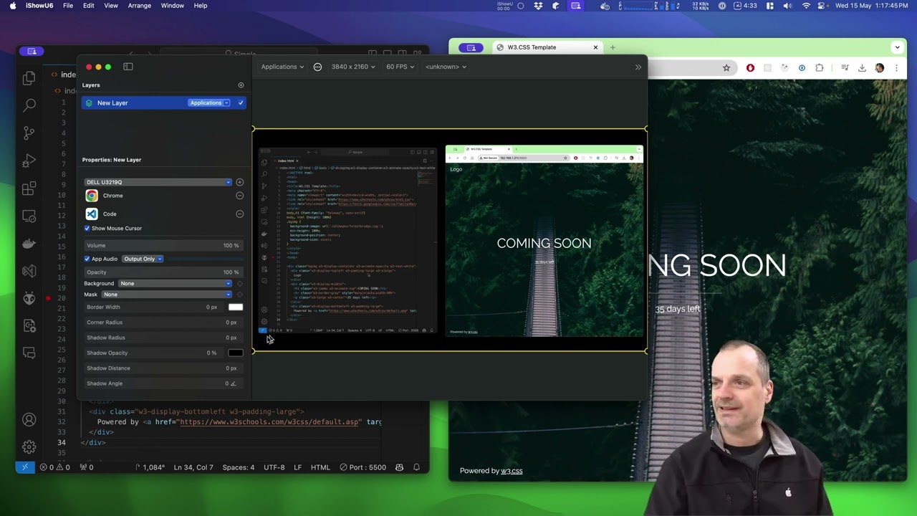Open VS Code Explorer in activity bar
The height and width of the screenshot is (516, 917).
pyautogui.click(x=29, y=77)
